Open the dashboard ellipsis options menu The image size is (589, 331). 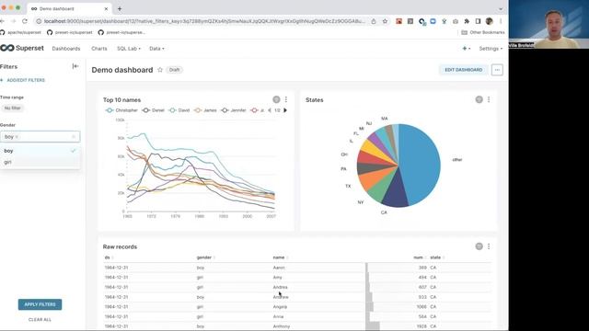tap(497, 70)
